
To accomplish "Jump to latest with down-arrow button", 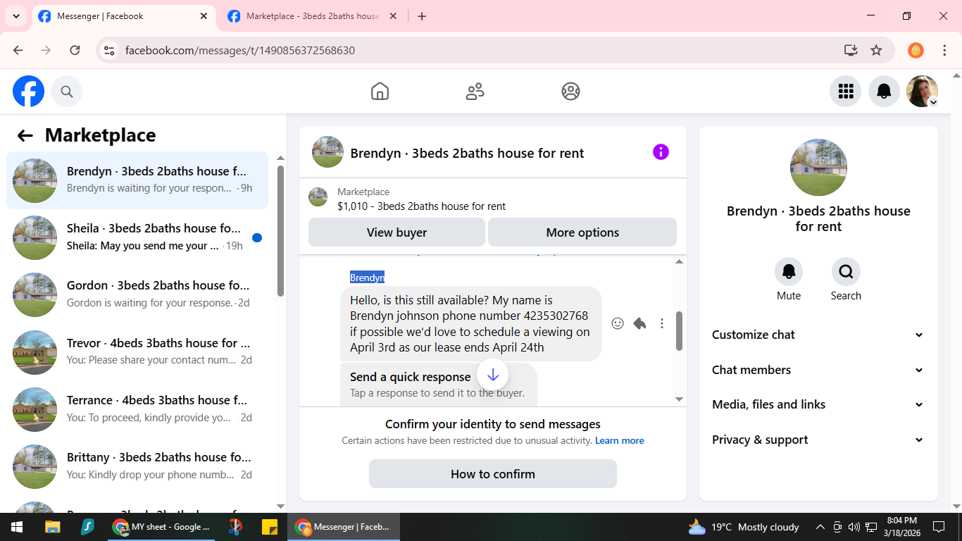I will point(493,375).
